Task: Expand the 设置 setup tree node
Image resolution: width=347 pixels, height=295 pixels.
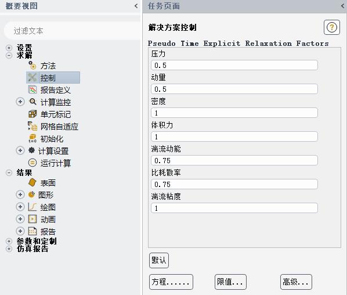Action: 9,48
